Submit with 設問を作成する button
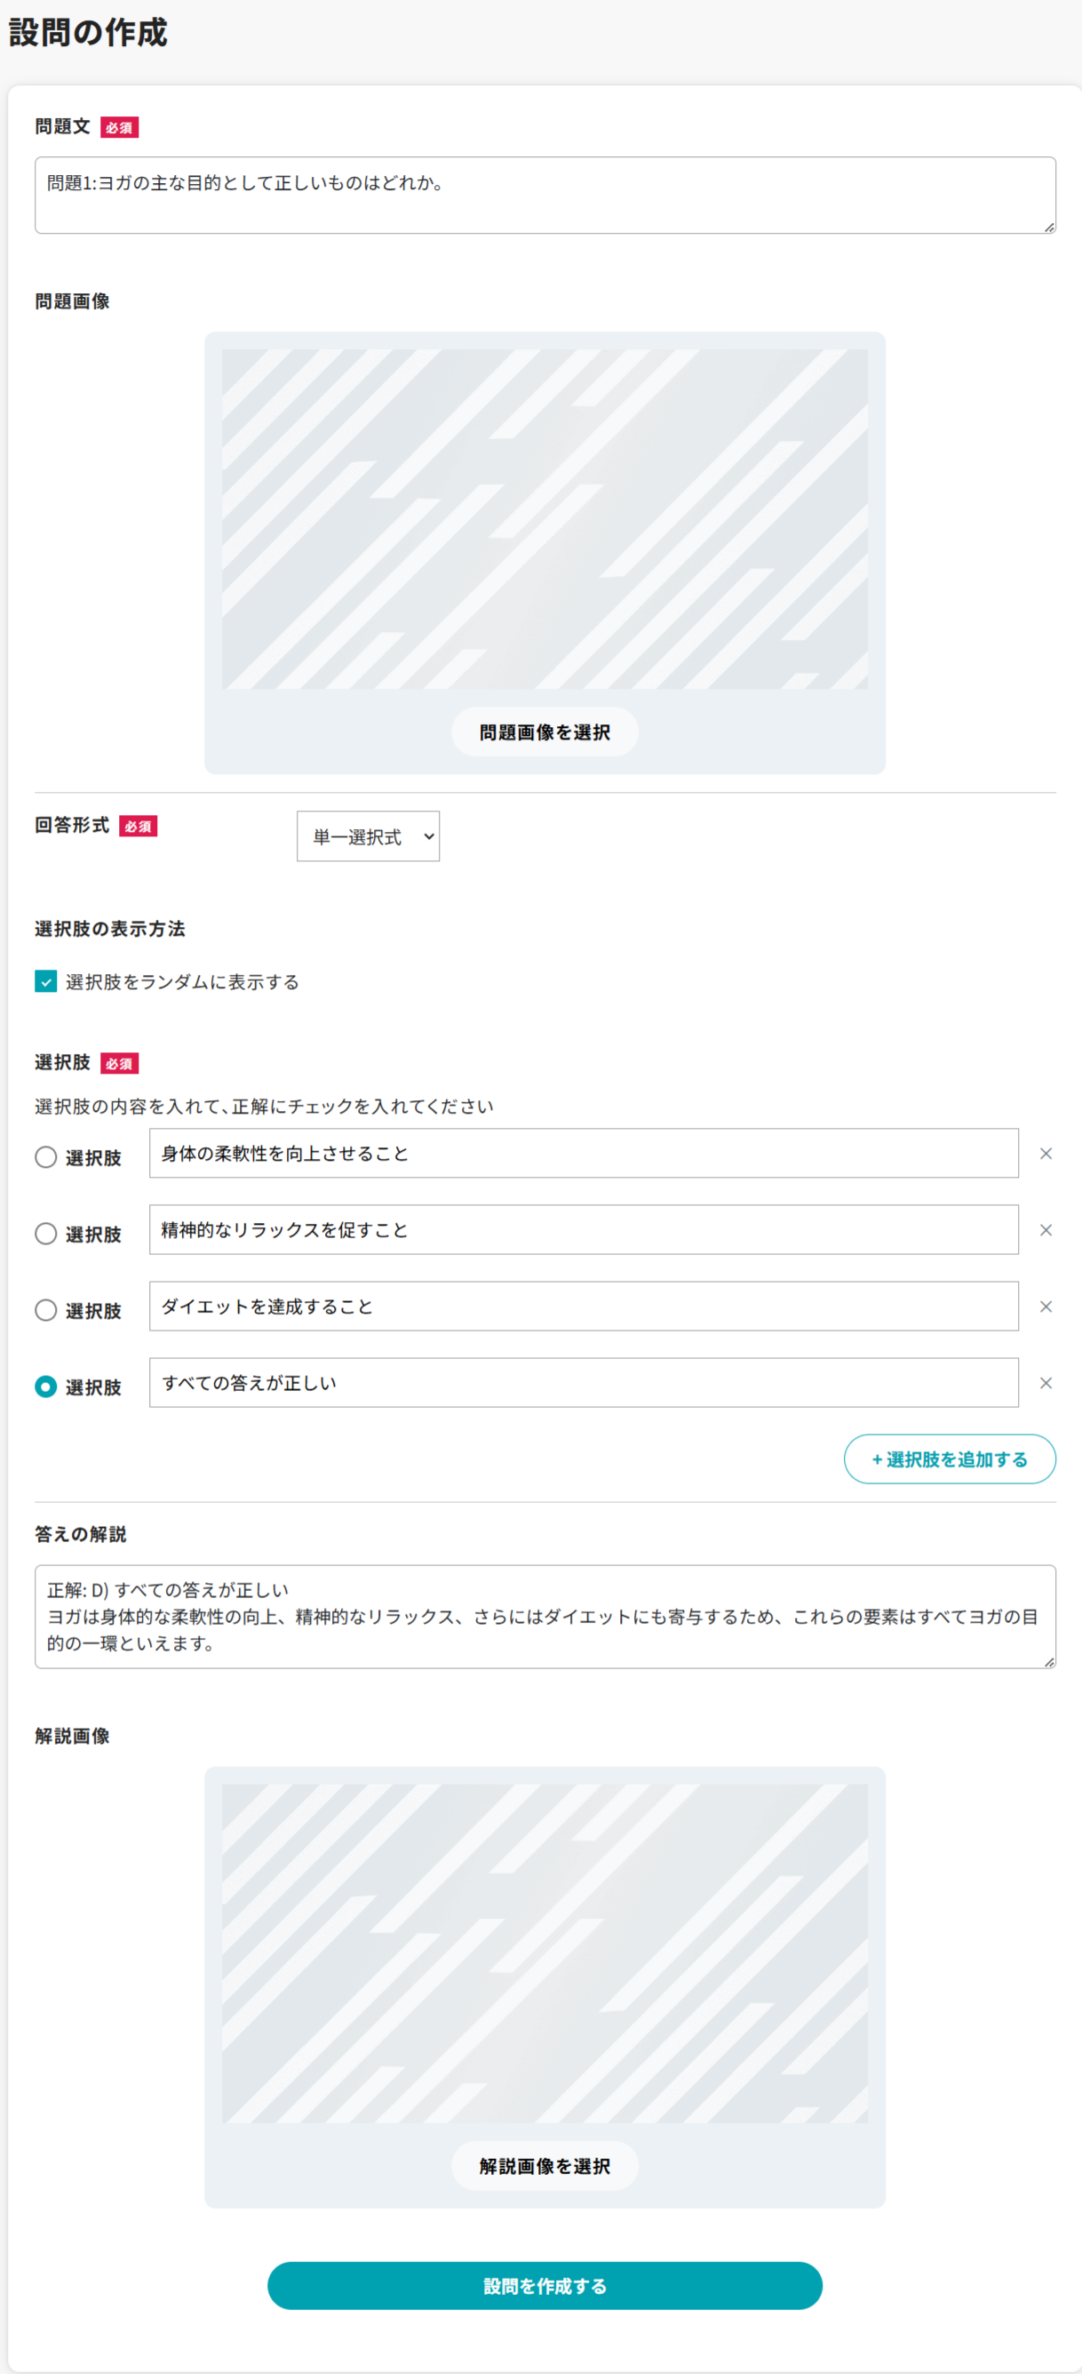The height and width of the screenshot is (2374, 1082). 545,2286
